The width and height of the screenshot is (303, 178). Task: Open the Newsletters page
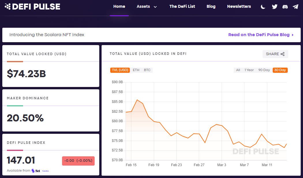coord(239,6)
